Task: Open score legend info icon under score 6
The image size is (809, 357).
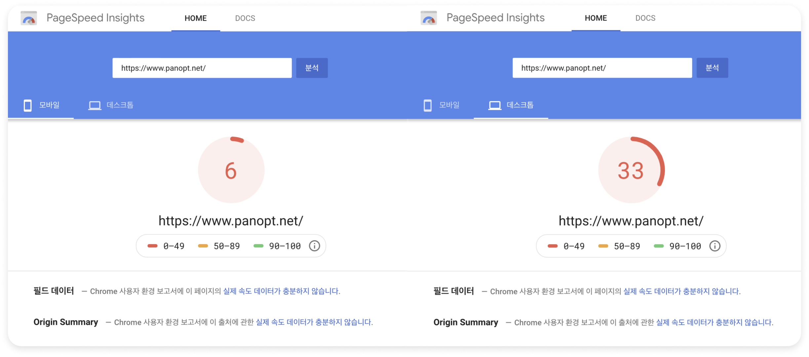Action: click(314, 246)
